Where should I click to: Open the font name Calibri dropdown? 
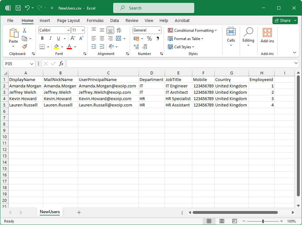pyautogui.click(x=68, y=30)
